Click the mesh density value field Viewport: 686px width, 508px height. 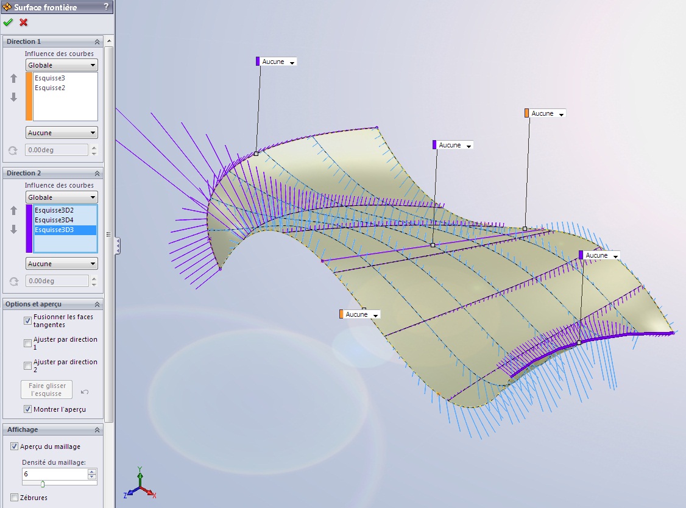(x=55, y=473)
